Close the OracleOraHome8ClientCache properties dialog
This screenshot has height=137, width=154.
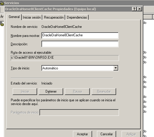139,9
